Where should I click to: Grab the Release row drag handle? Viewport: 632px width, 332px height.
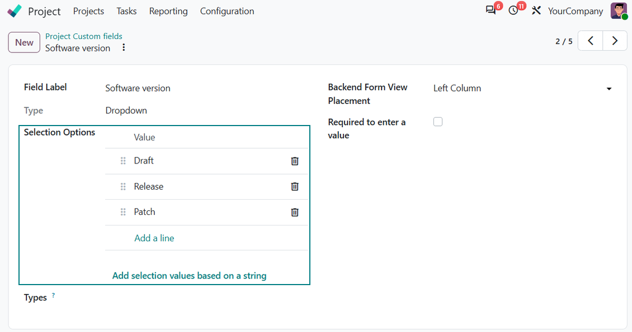point(123,186)
